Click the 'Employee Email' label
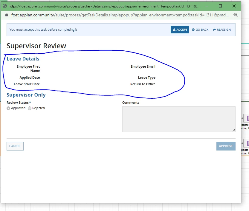 tap(143, 66)
